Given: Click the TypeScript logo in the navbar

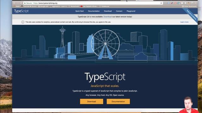Looking at the screenshot, I should pyautogui.click(x=21, y=11).
